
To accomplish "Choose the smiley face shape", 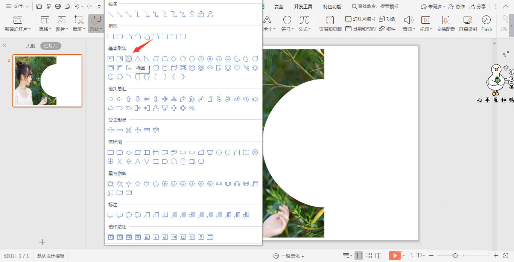I will click(x=228, y=68).
